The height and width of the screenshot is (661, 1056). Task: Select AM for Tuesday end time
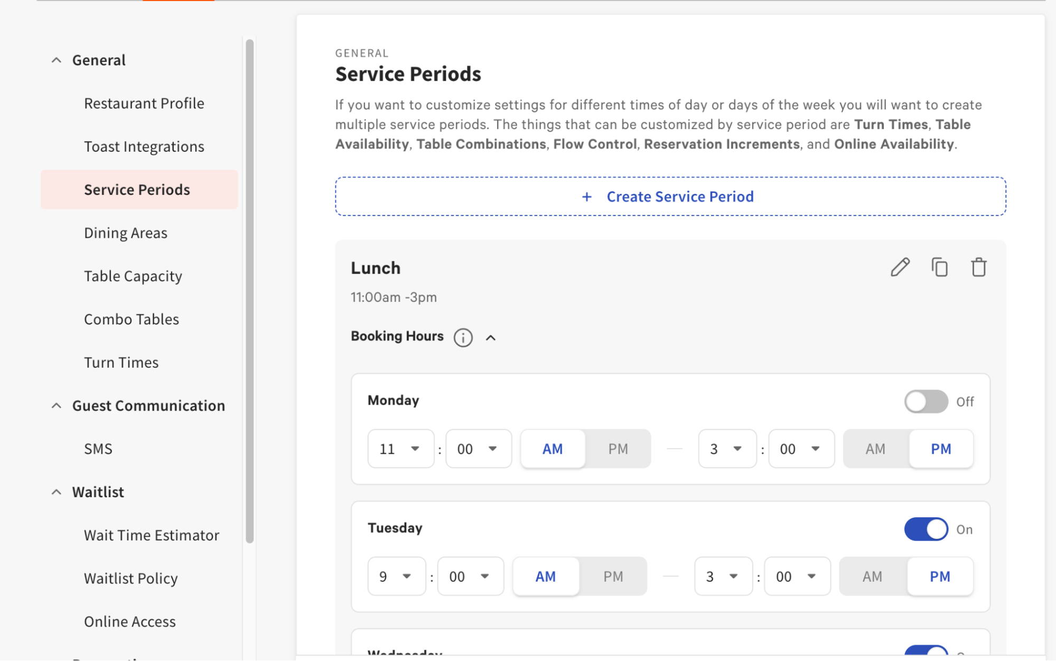(872, 576)
